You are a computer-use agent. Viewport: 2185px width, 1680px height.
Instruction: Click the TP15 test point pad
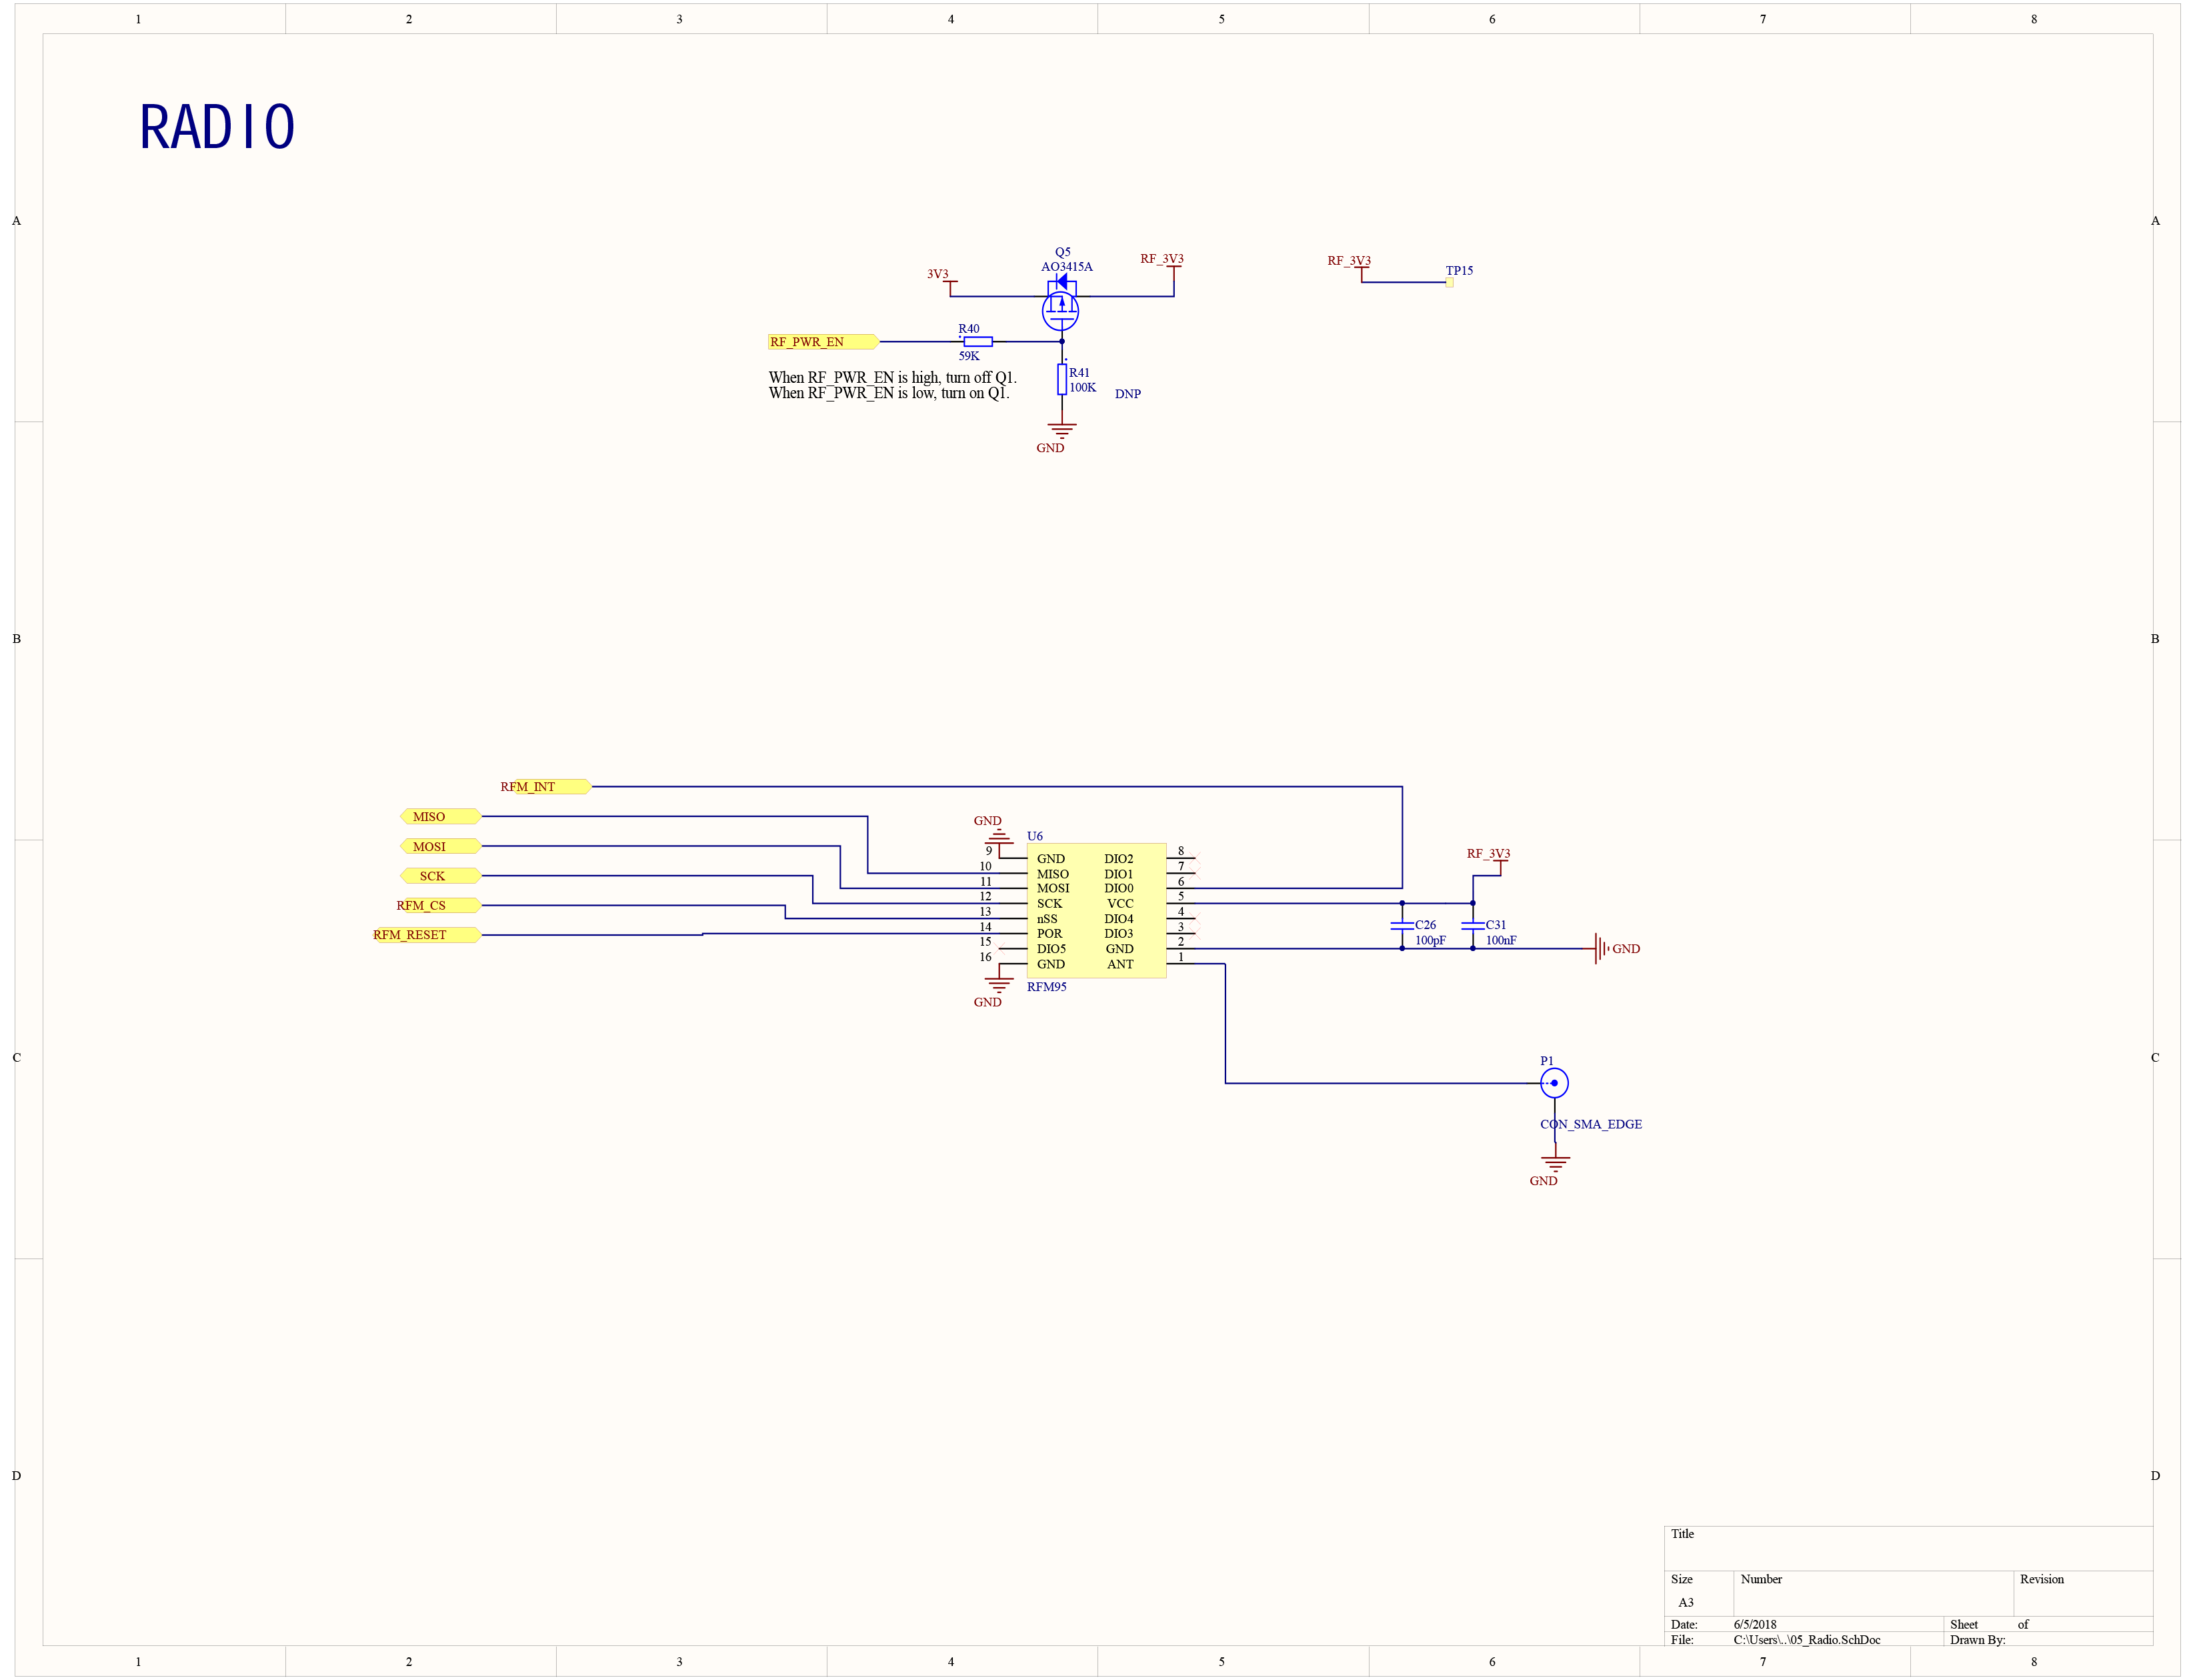coord(1448,283)
